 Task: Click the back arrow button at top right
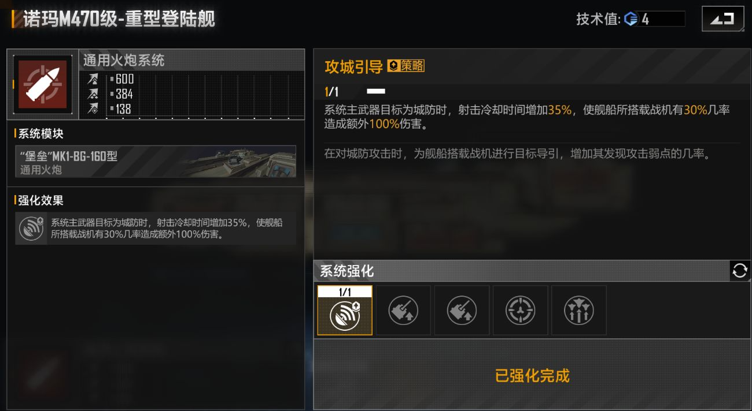point(722,19)
